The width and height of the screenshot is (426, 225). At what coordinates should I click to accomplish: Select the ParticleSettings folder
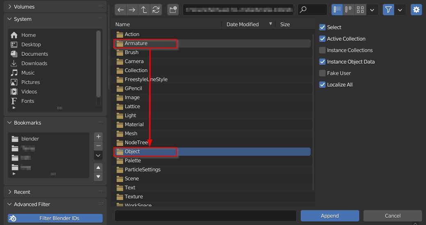(x=213, y=170)
